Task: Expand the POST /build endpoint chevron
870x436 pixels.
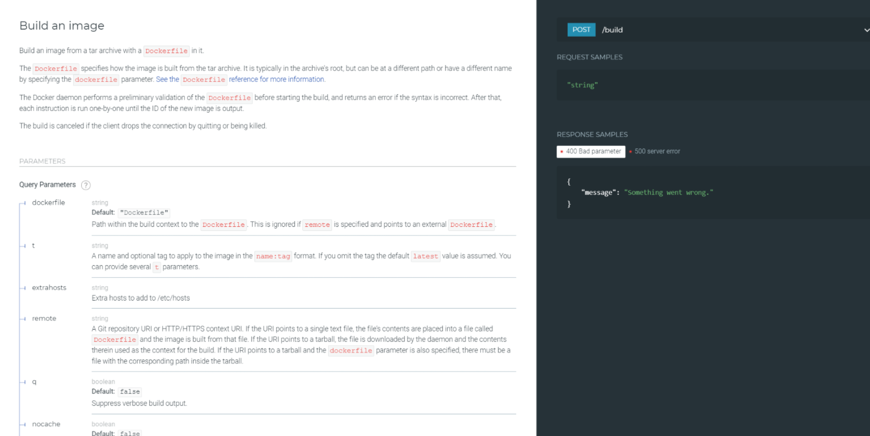Action: pyautogui.click(x=866, y=30)
